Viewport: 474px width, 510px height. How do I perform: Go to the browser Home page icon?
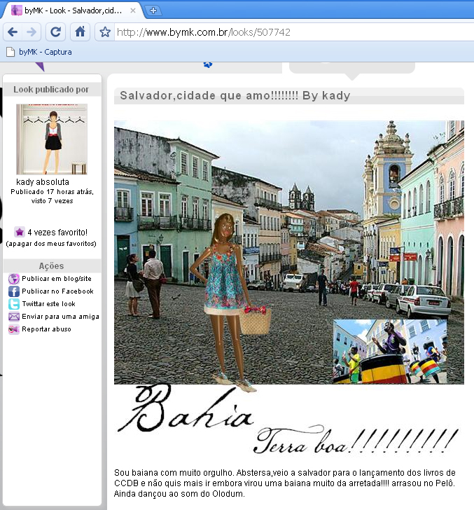tap(81, 32)
